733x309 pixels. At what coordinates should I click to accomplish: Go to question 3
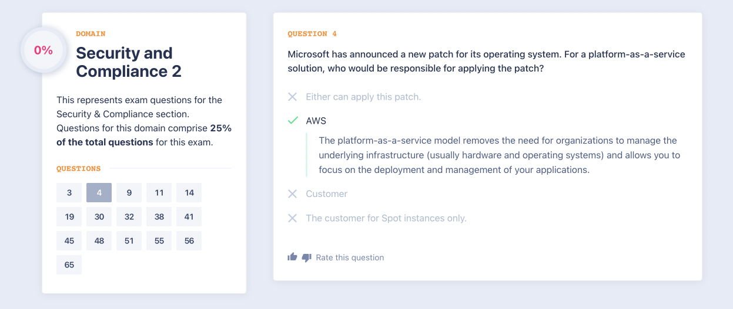coord(69,193)
